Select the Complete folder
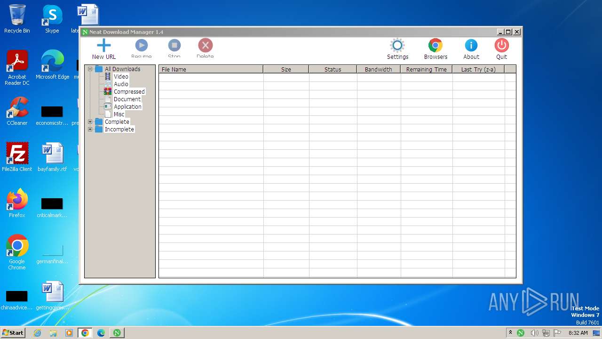The height and width of the screenshot is (339, 602). pos(117,121)
